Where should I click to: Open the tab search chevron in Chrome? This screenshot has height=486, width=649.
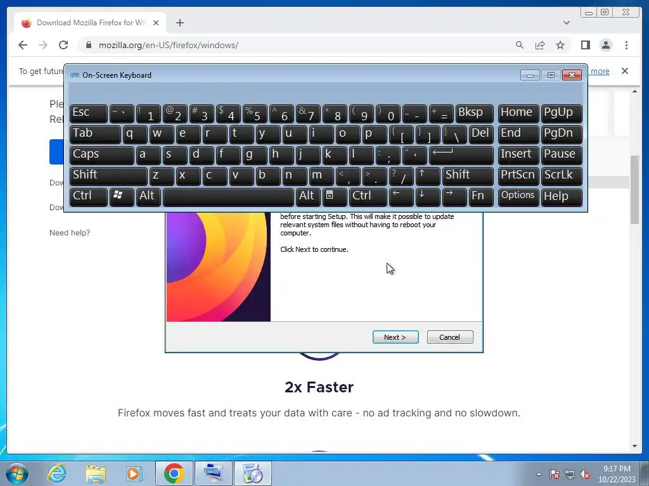pos(567,23)
